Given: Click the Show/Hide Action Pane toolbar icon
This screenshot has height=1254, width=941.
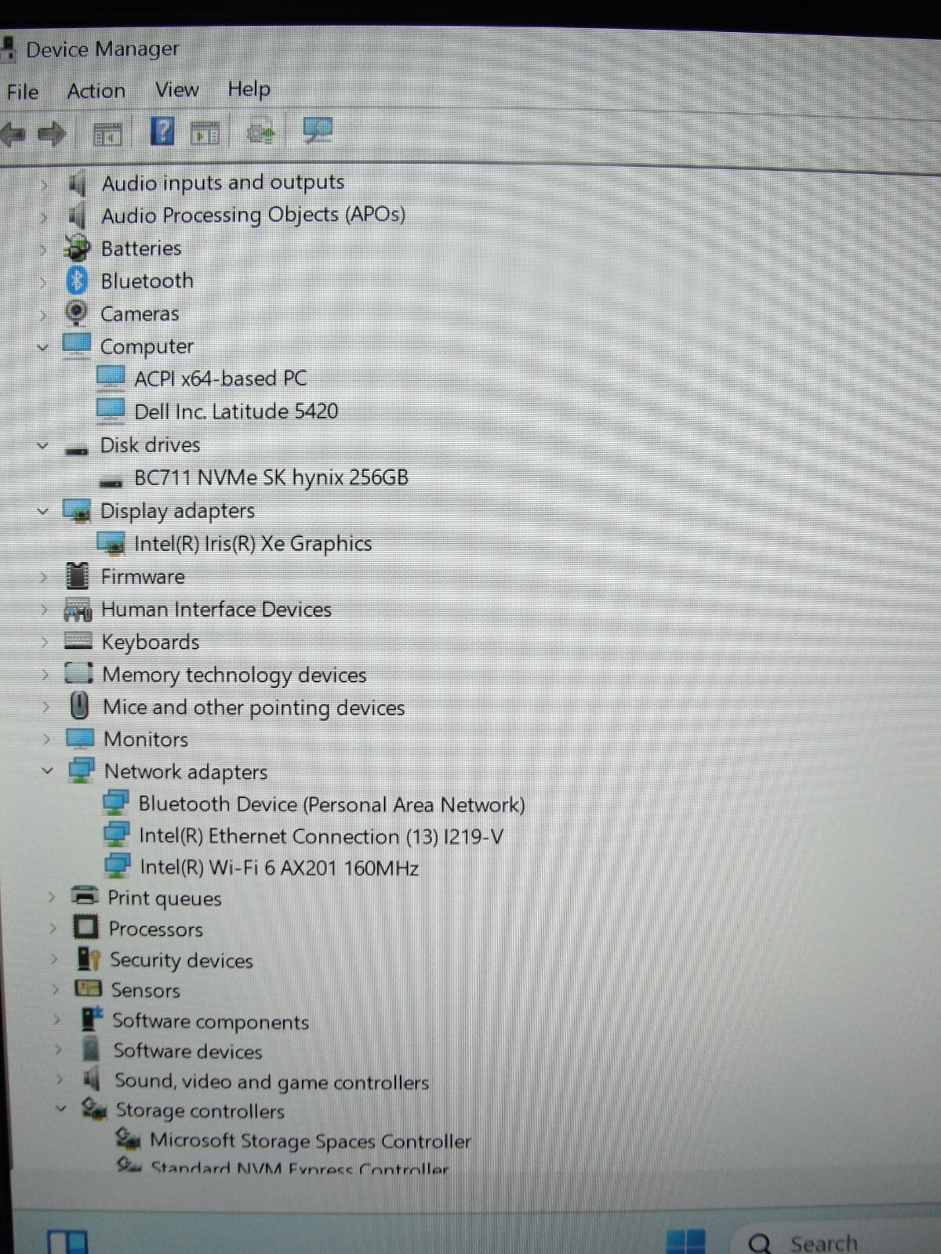Looking at the screenshot, I should [205, 134].
